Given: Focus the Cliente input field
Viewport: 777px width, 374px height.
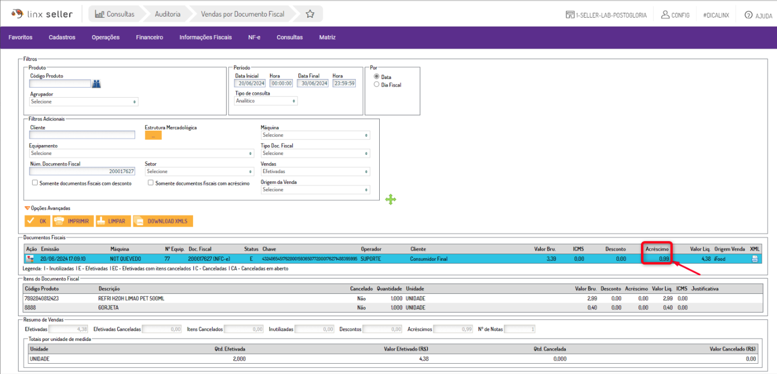Looking at the screenshot, I should pyautogui.click(x=82, y=135).
